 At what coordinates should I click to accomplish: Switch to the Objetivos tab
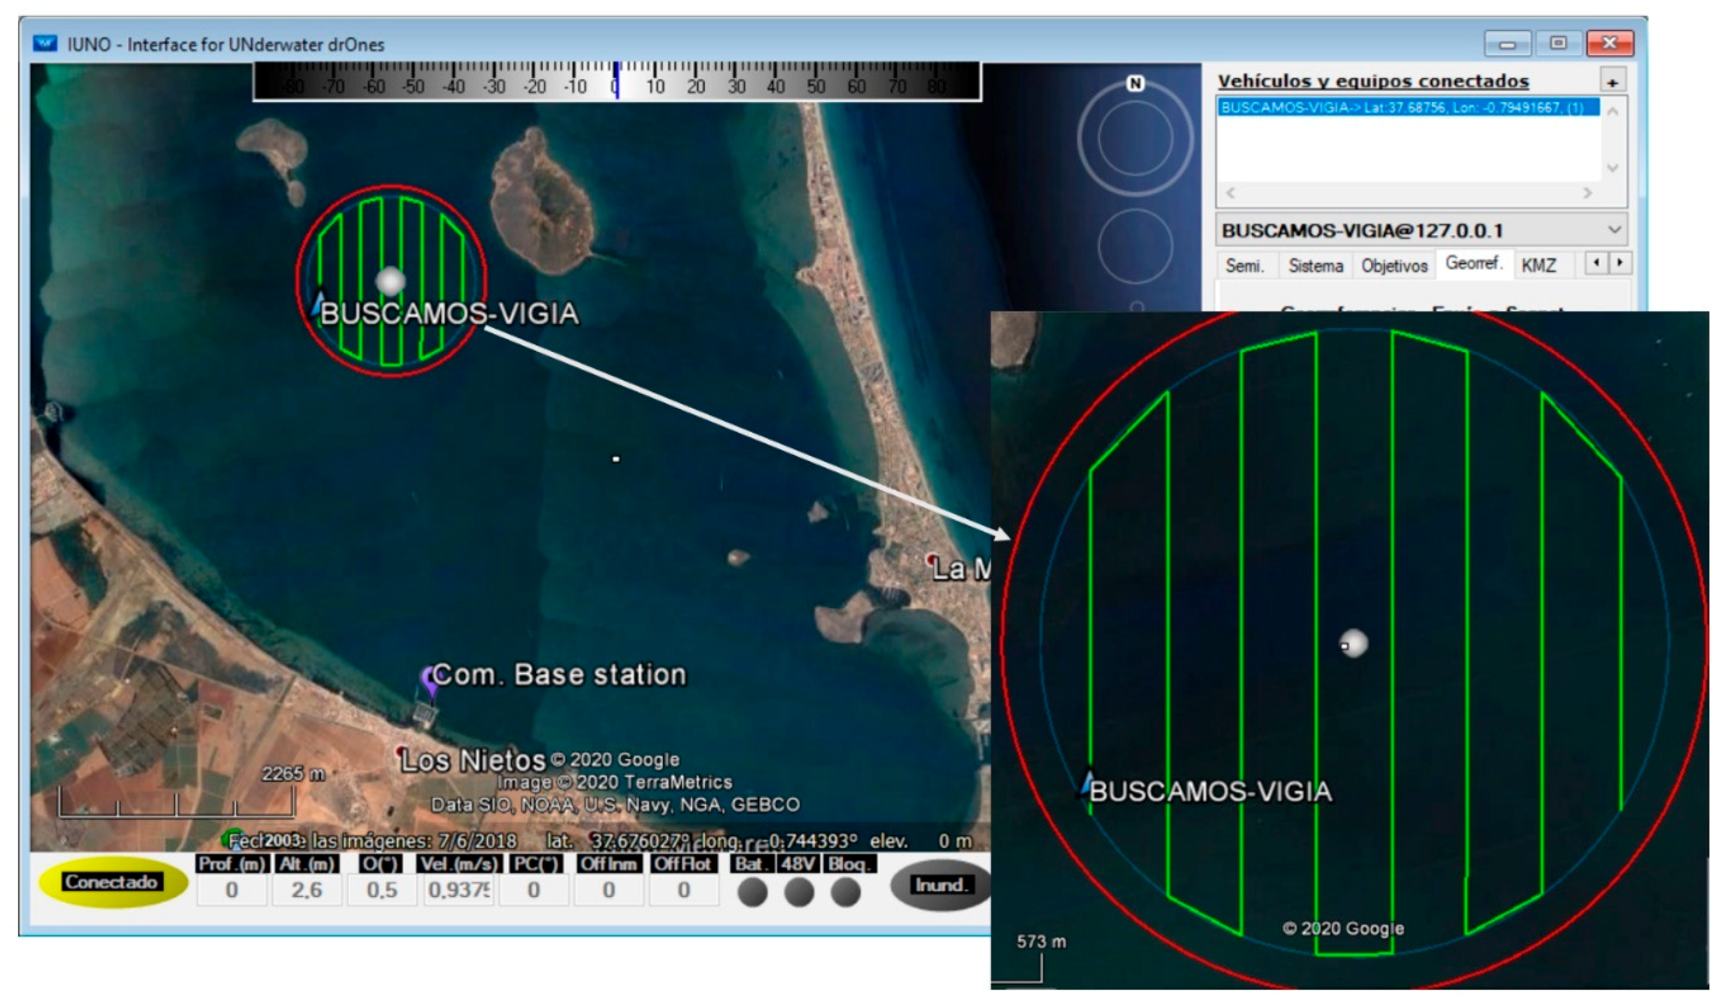[1394, 265]
